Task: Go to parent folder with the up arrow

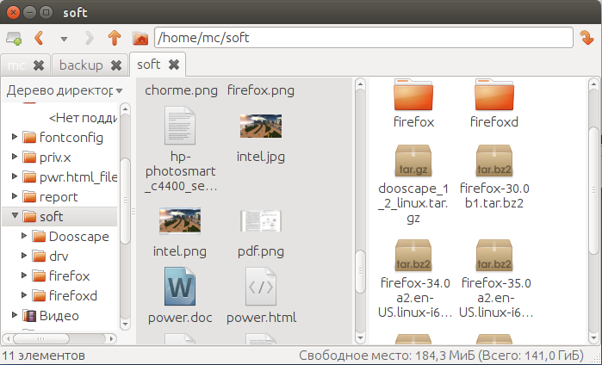Action: pyautogui.click(x=115, y=38)
